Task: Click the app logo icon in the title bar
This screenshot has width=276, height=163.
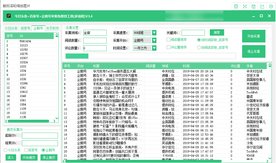Action: (x=9, y=16)
